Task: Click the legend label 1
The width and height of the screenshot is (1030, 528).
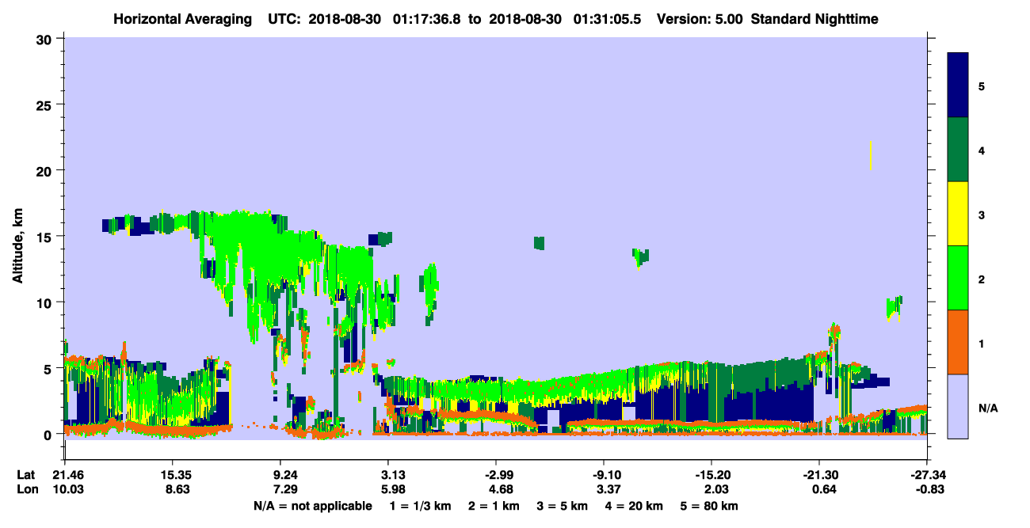Action: [982, 343]
